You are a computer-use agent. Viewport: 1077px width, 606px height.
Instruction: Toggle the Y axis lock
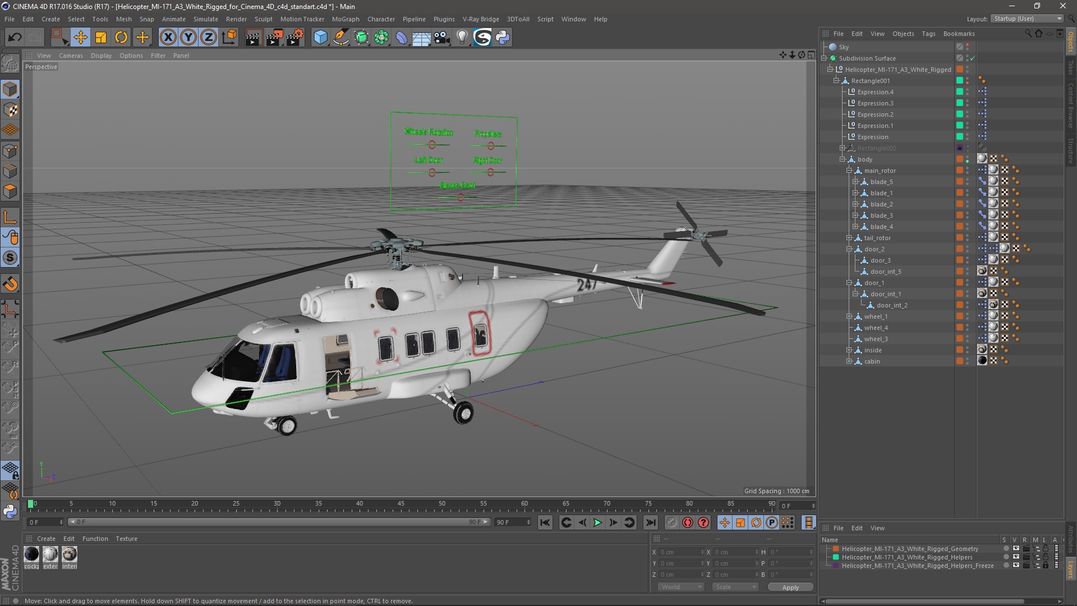click(x=188, y=38)
